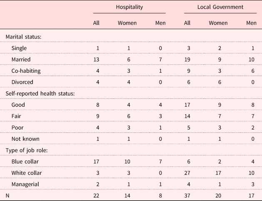
Task: Select the Managerial row label
Action: (25, 184)
